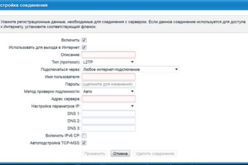Expand the 'Подключаться через' dropdown
The width and height of the screenshot is (248, 165).
point(130,69)
